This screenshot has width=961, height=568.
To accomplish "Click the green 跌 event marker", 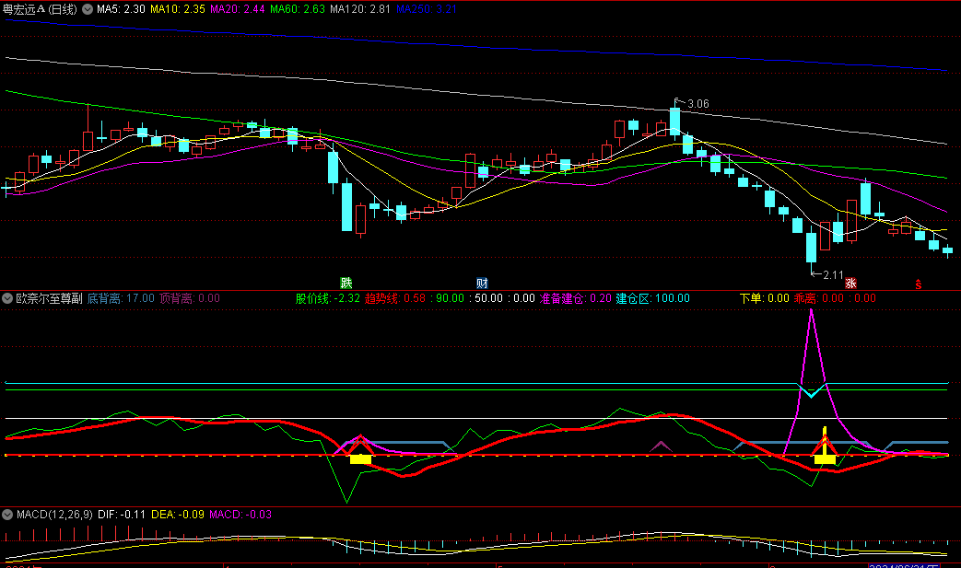I will pyautogui.click(x=346, y=283).
